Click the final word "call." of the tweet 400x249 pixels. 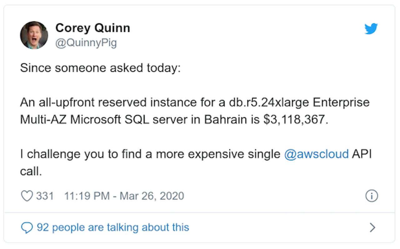click(31, 171)
